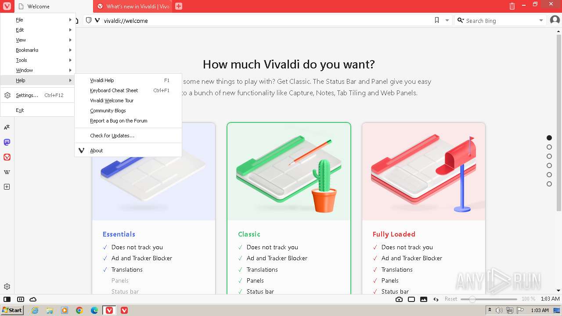Image resolution: width=562 pixels, height=316 pixels.
Task: Open the Translate panel in sidebar
Action: coord(7,127)
